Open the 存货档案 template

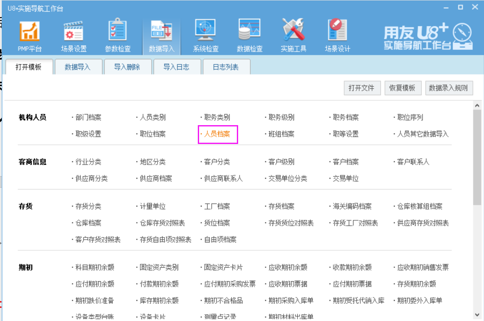281,206
